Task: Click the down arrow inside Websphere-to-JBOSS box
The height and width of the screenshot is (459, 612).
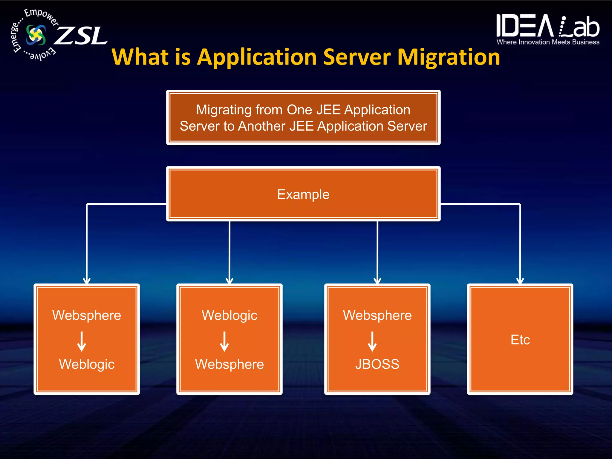Action: [372, 342]
